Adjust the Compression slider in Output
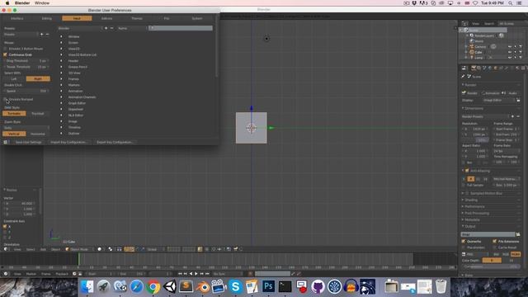Viewport: 528px width, 297px height. pyautogui.click(x=491, y=266)
